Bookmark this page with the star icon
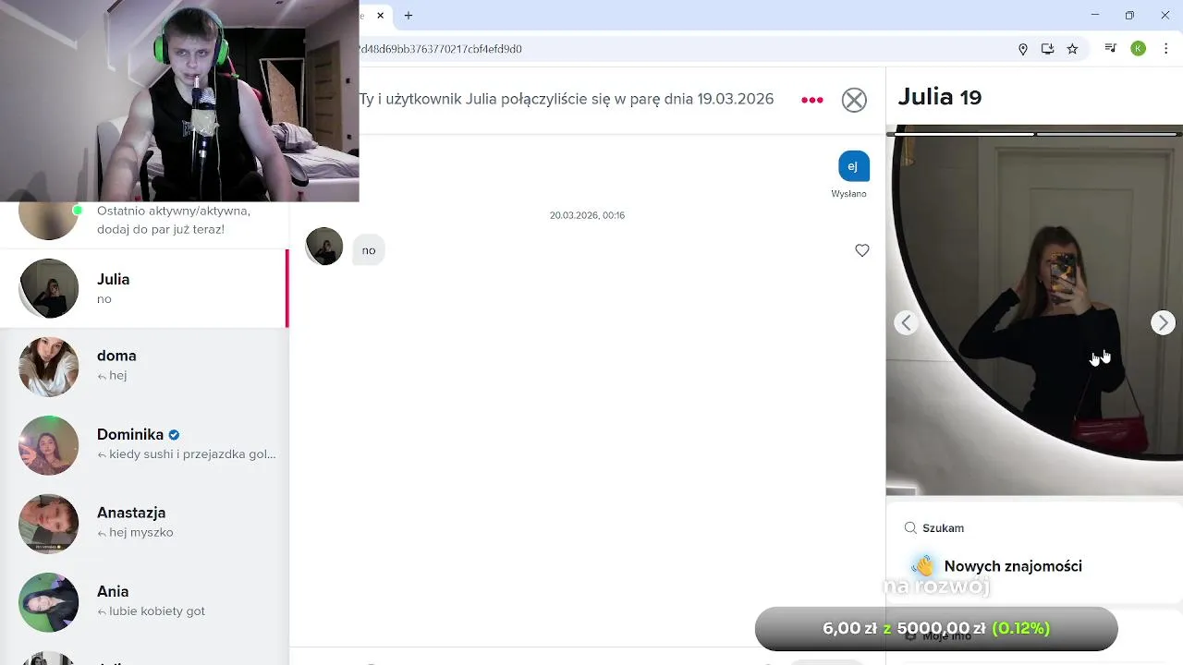Screen dimensions: 1183x665 tap(1072, 49)
